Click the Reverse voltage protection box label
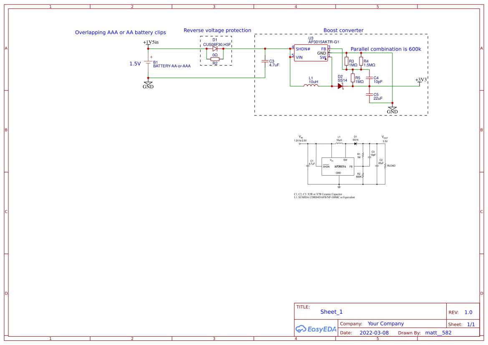This screenshot has height=345, width=488. pos(217,30)
